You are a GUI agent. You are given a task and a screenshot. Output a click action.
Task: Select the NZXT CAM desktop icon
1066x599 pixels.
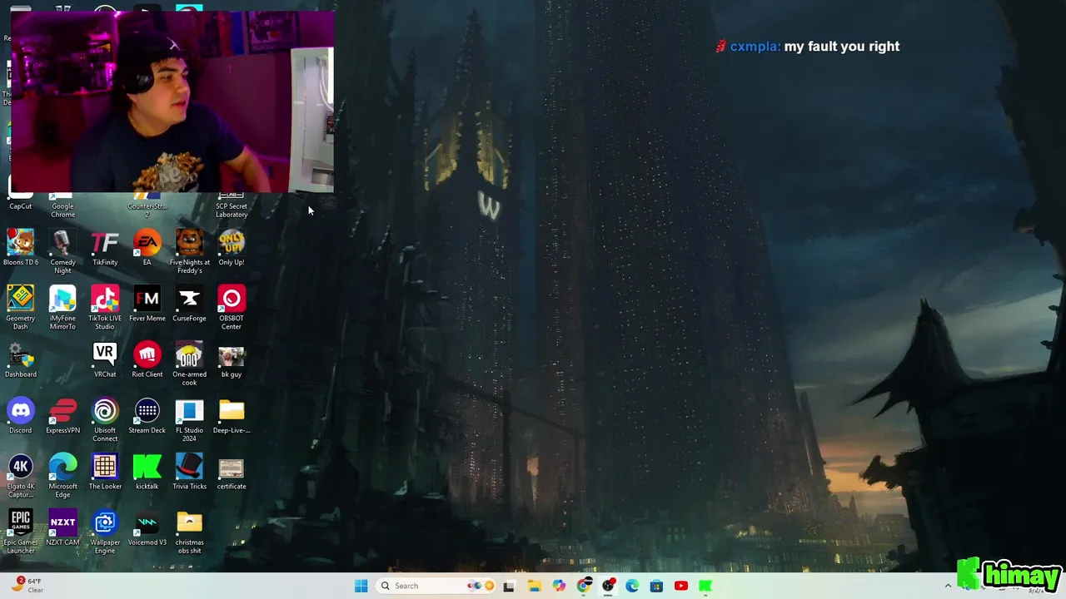click(62, 527)
